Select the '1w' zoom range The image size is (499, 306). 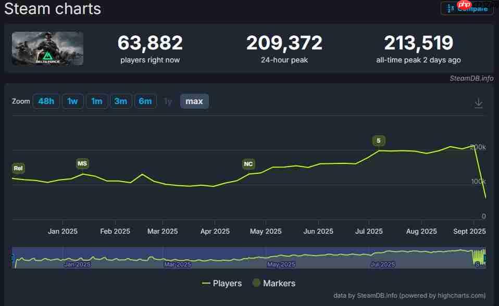(x=72, y=101)
